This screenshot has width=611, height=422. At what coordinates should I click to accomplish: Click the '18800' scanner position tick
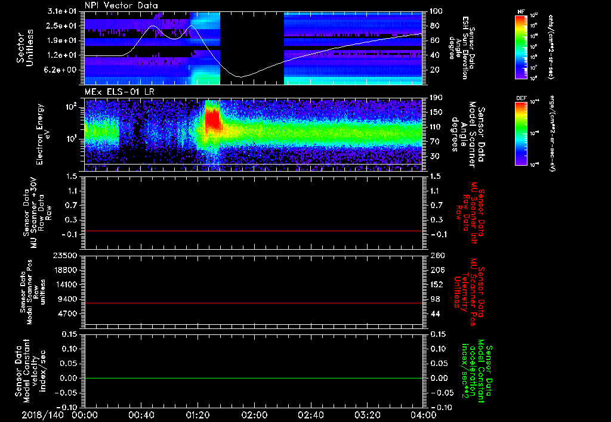(66, 270)
